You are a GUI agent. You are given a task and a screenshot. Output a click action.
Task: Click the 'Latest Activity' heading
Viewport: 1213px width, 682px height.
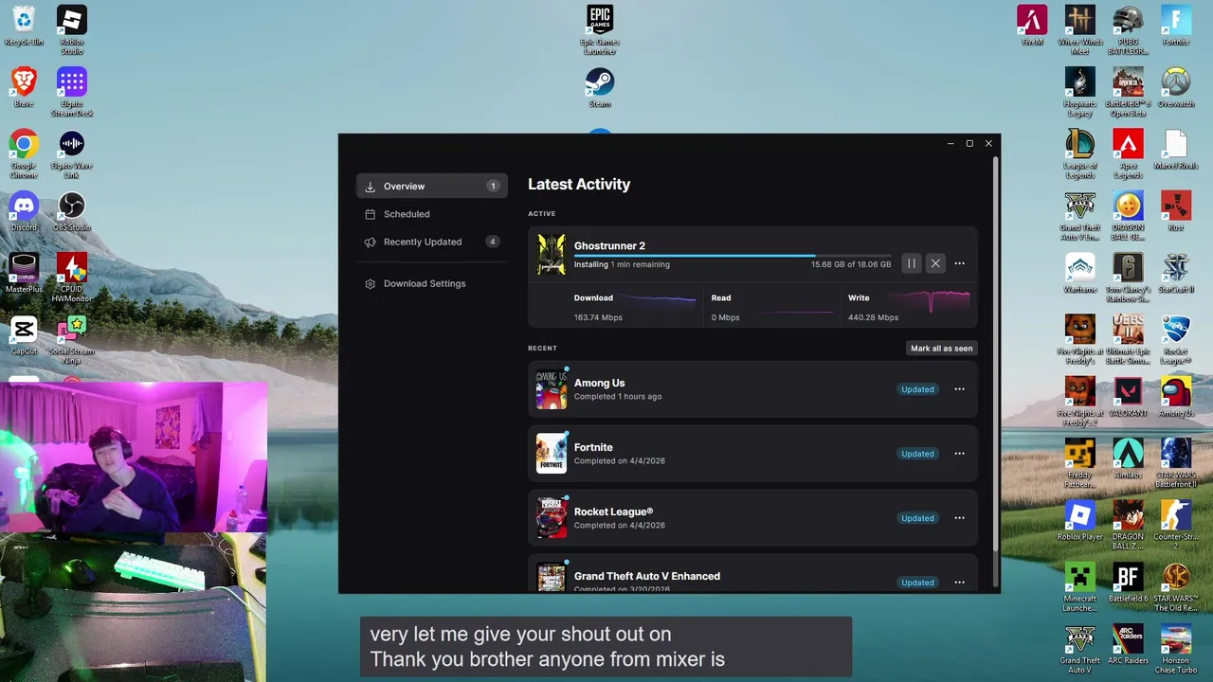pos(579,185)
